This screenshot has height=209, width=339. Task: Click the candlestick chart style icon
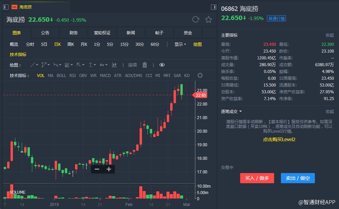click(114, 65)
